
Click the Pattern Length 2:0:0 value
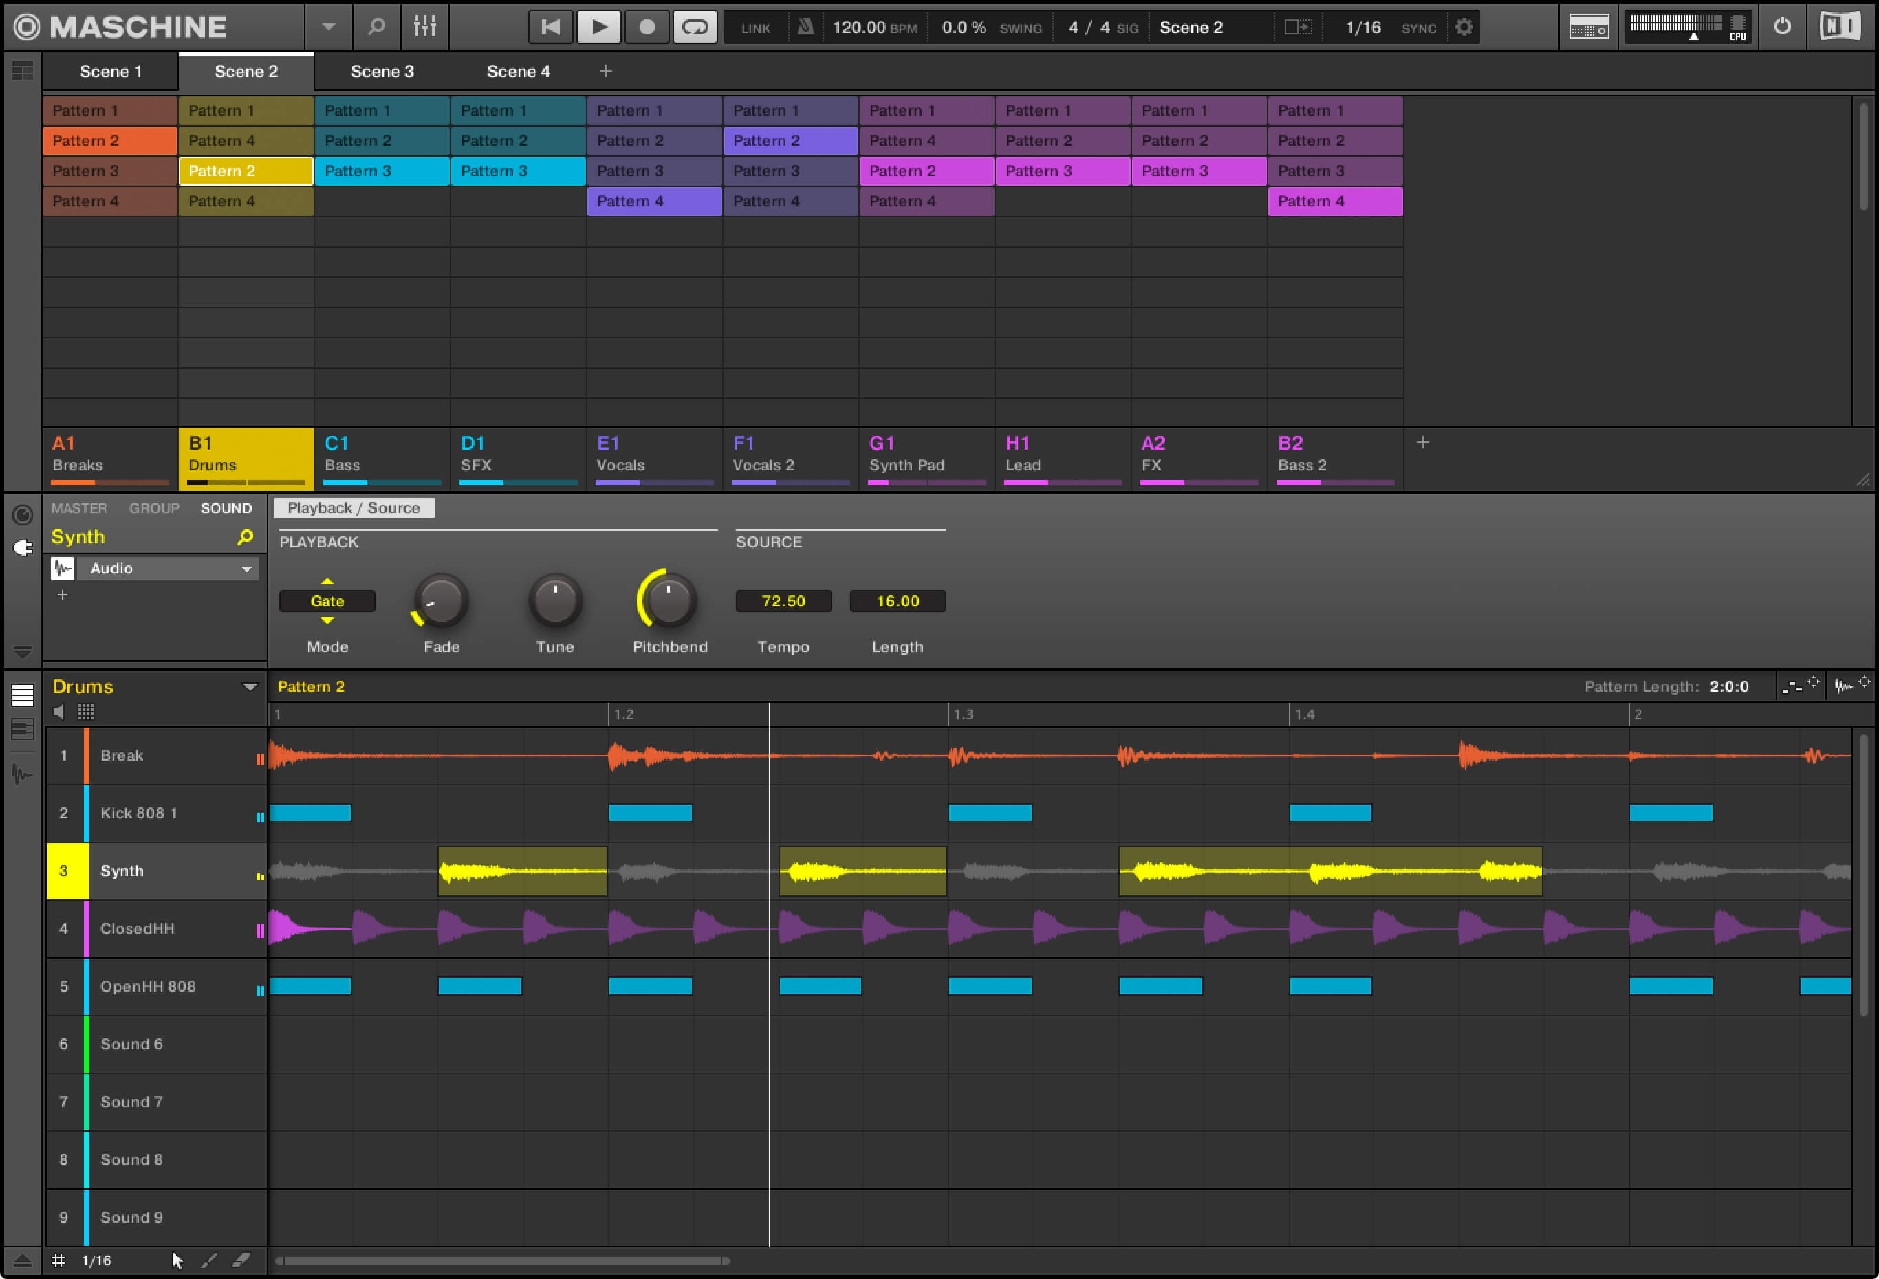click(1728, 686)
